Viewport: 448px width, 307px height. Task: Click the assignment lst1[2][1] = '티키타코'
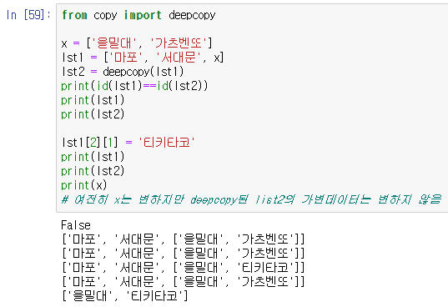tap(128, 143)
